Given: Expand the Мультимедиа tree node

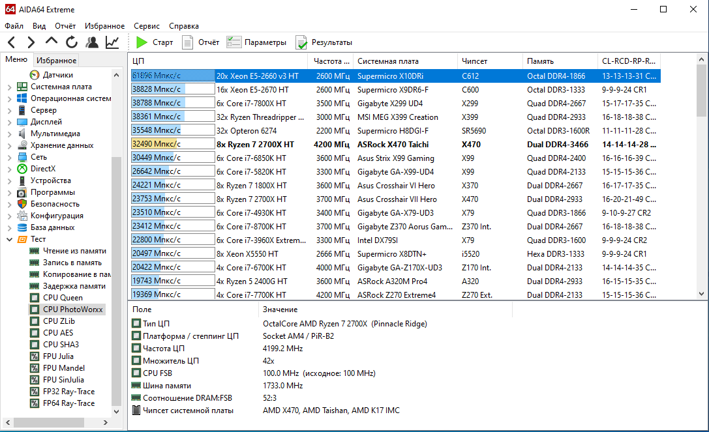Looking at the screenshot, I should [x=10, y=134].
